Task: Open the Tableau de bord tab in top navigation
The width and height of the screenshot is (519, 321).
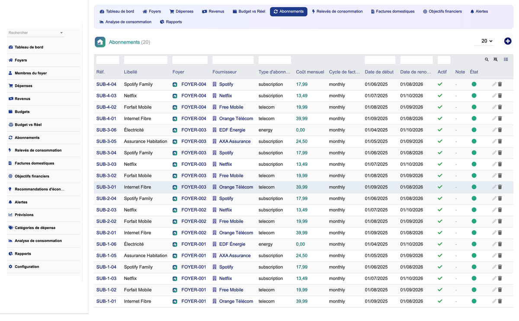Action: 117,12
